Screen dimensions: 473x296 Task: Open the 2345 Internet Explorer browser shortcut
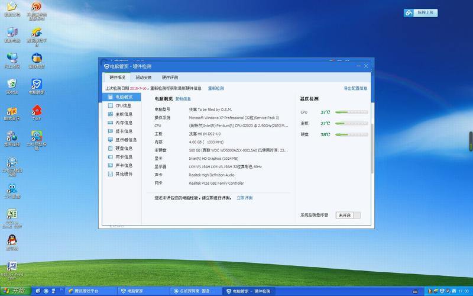[x=12, y=166]
